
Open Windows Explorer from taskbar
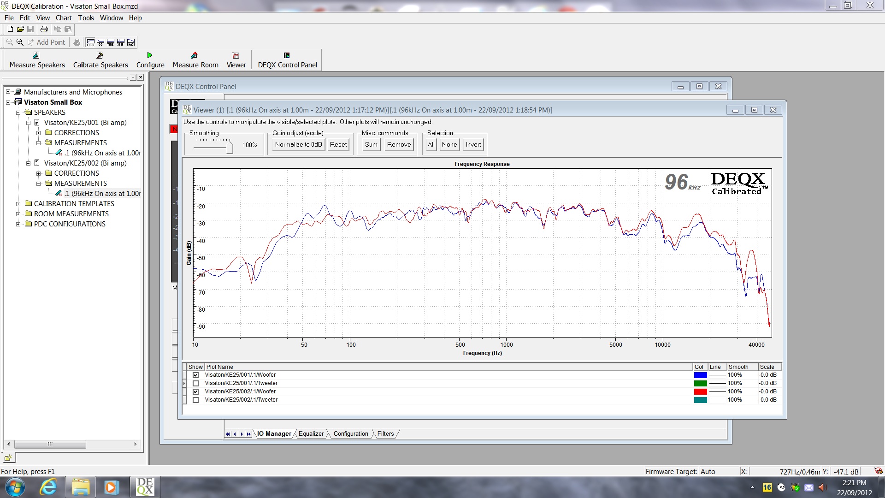[x=80, y=487]
